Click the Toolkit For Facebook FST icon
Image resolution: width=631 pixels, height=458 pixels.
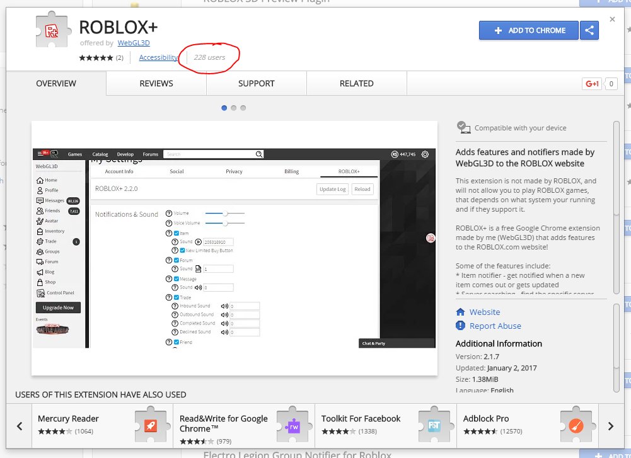[x=434, y=425]
